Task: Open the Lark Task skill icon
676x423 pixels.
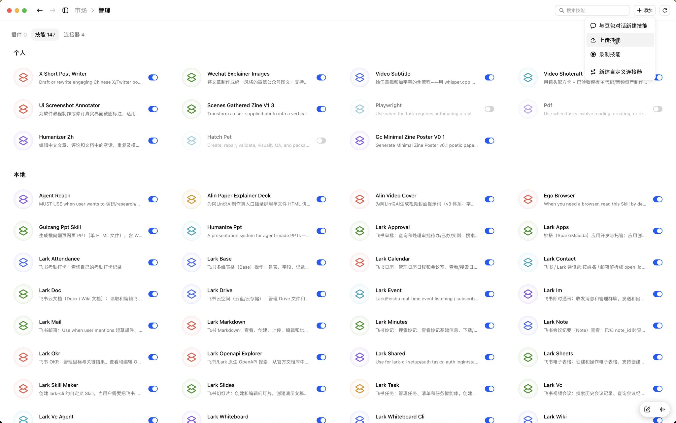Action: coord(360,389)
